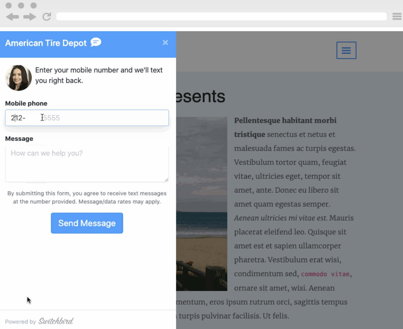Image resolution: width=403 pixels, height=329 pixels.
Task: Click the browser back arrow
Action: coord(12,17)
